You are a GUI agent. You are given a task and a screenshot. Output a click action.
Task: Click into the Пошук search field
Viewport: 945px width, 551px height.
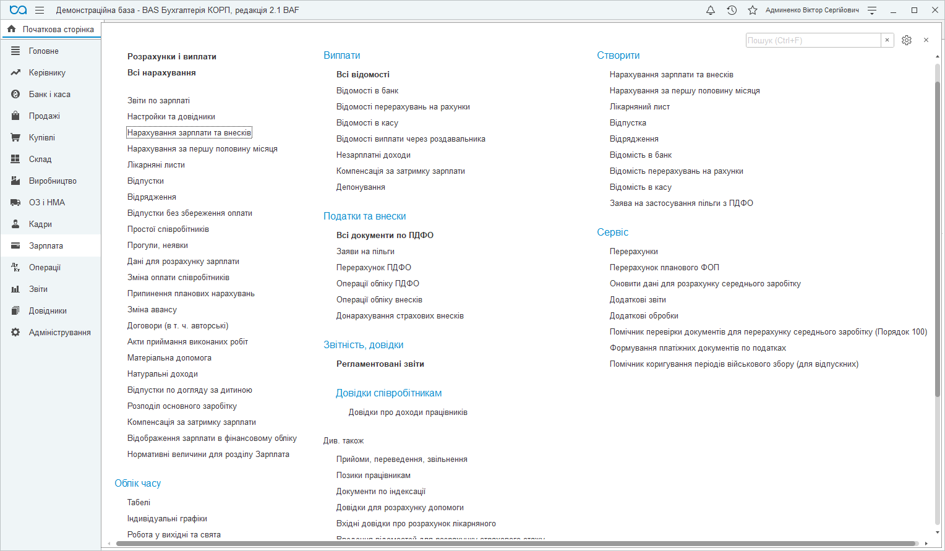(x=813, y=40)
